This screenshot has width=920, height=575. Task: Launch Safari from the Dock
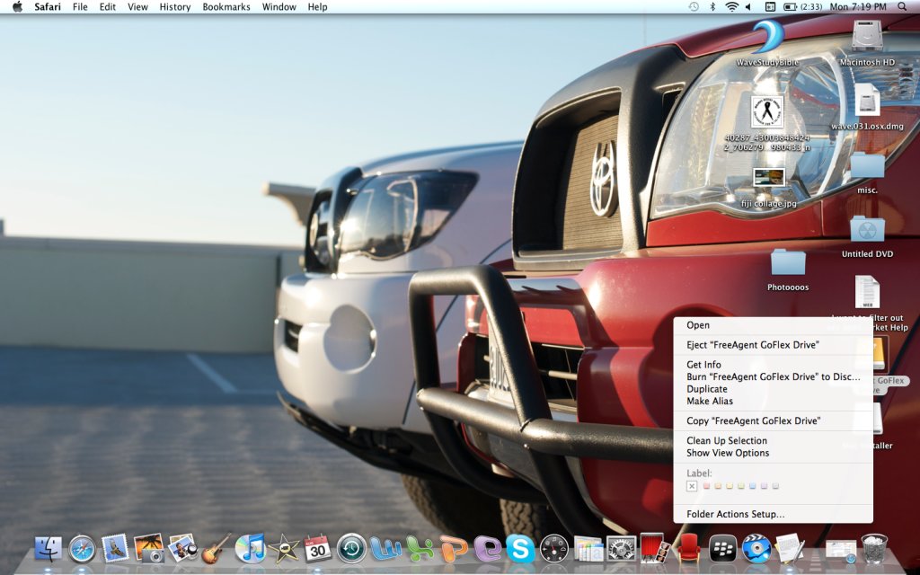(x=82, y=549)
